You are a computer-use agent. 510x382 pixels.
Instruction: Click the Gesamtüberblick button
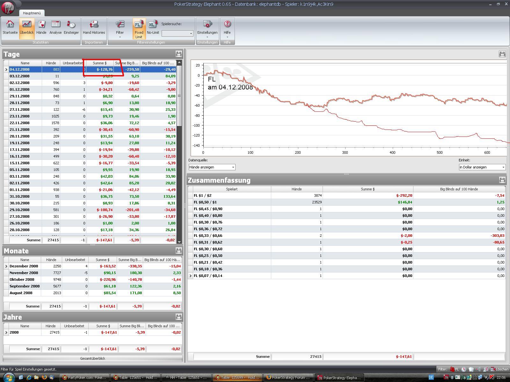tap(93, 358)
